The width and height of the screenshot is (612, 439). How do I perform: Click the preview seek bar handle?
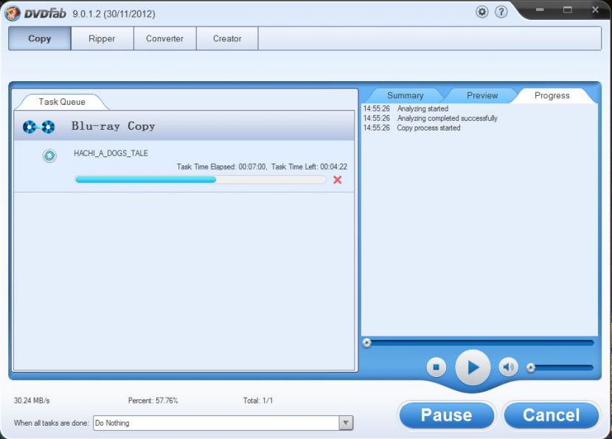(367, 343)
